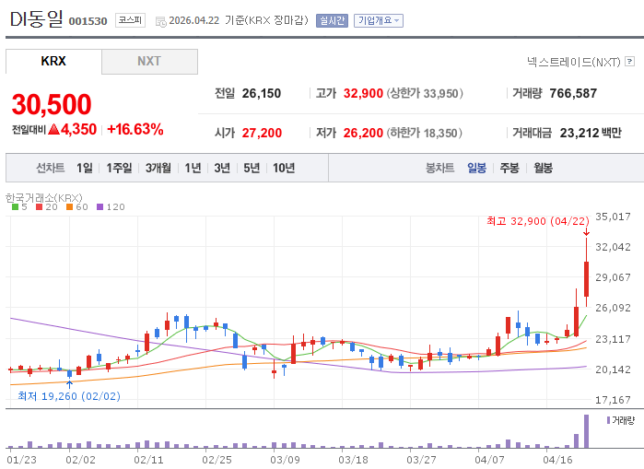Select the 3개월 line chart period
This screenshot has width=644, height=469.
pyautogui.click(x=158, y=168)
